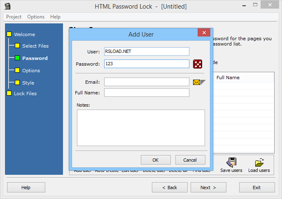Open the Options menu in menu bar

coord(36,17)
